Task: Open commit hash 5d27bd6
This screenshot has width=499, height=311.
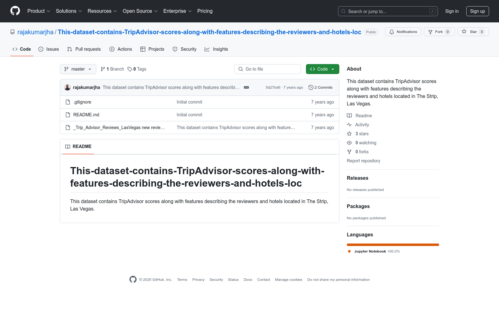Action: (x=273, y=87)
